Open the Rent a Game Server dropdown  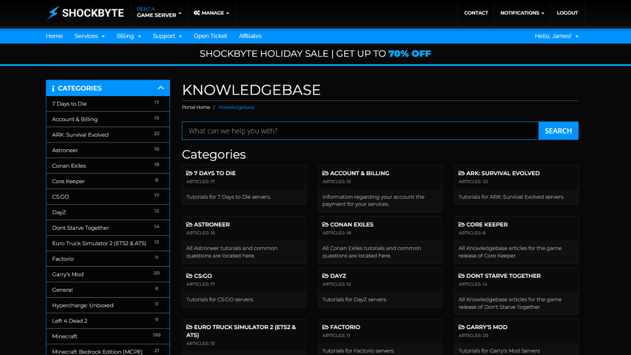click(x=159, y=12)
